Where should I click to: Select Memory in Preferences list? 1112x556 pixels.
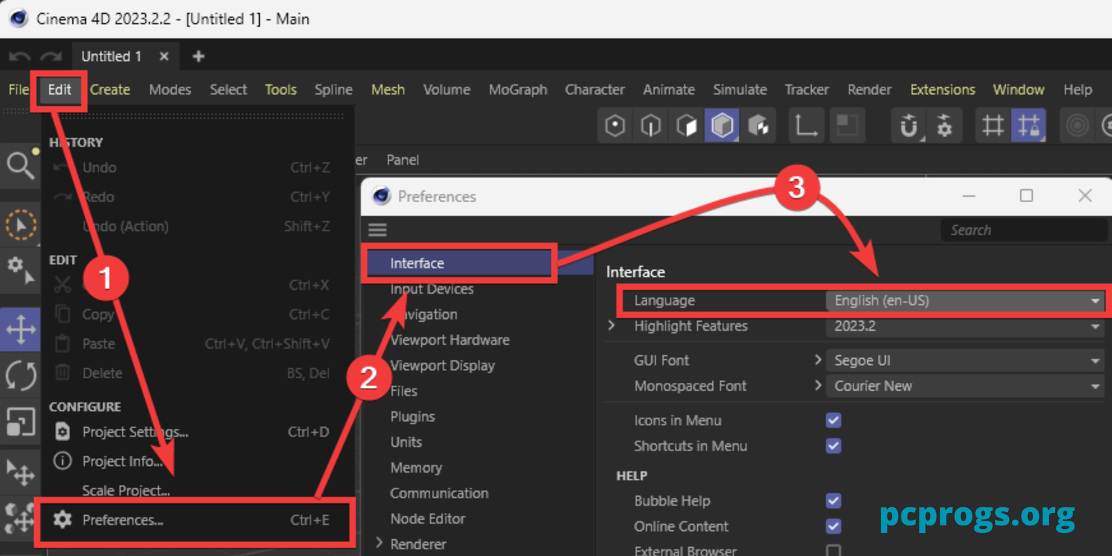click(x=416, y=468)
